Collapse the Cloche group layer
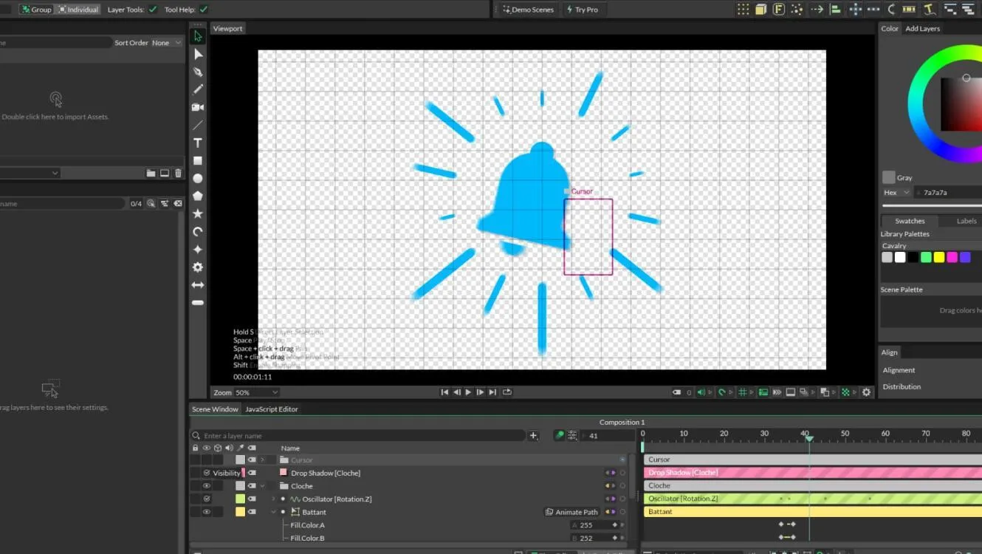The width and height of the screenshot is (982, 554). (262, 486)
